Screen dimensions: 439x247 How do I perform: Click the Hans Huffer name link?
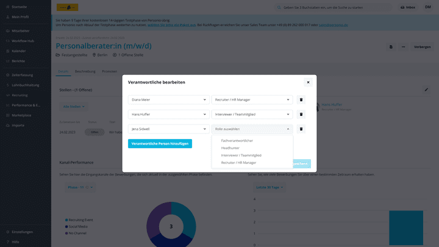point(332,104)
